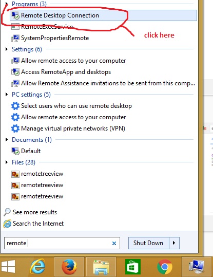Open the Shut Down options arrow
This screenshot has width=213, height=277.
click(174, 243)
